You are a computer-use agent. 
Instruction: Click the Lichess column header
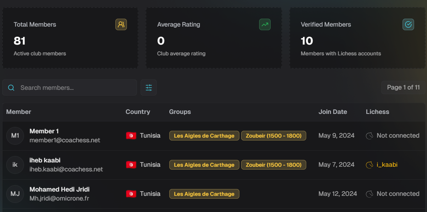click(x=377, y=112)
